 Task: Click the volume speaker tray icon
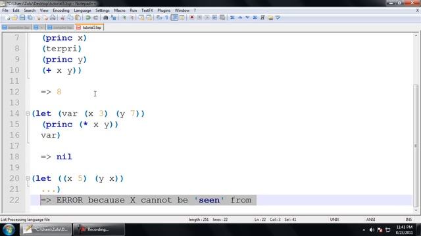tap(372, 230)
